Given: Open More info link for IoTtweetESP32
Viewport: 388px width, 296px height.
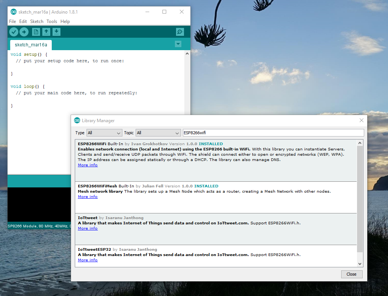Looking at the screenshot, I should click(88, 260).
